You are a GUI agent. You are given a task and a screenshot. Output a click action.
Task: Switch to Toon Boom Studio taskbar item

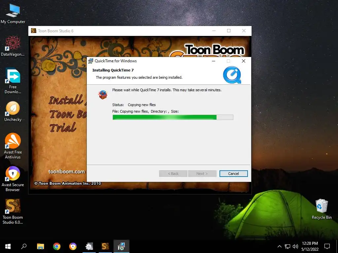(x=105, y=246)
